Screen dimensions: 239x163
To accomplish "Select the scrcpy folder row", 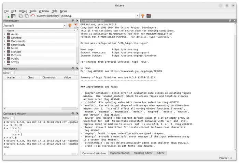I will [40, 62].
